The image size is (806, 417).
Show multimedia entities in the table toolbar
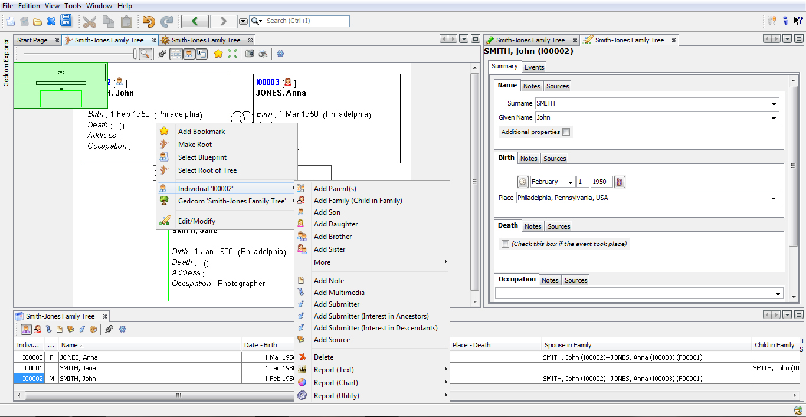click(48, 329)
